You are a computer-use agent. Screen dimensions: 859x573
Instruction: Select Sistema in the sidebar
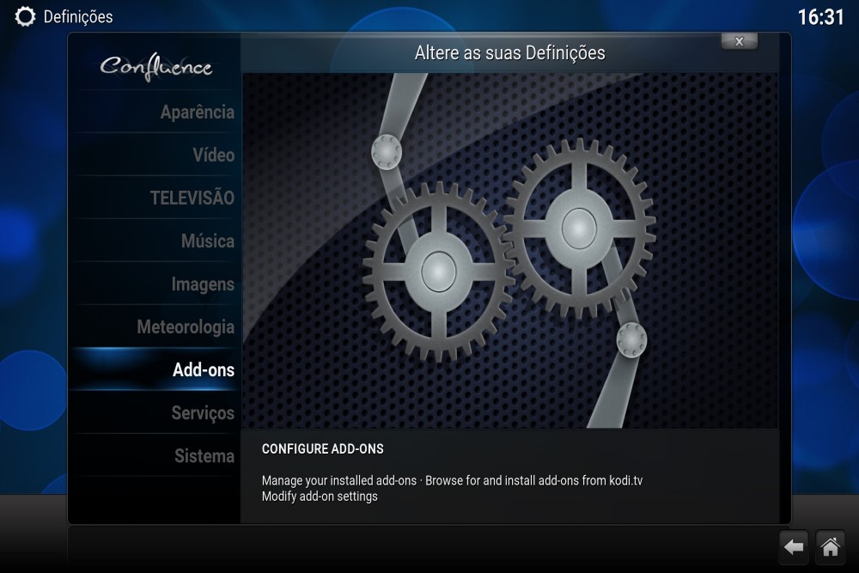(204, 456)
